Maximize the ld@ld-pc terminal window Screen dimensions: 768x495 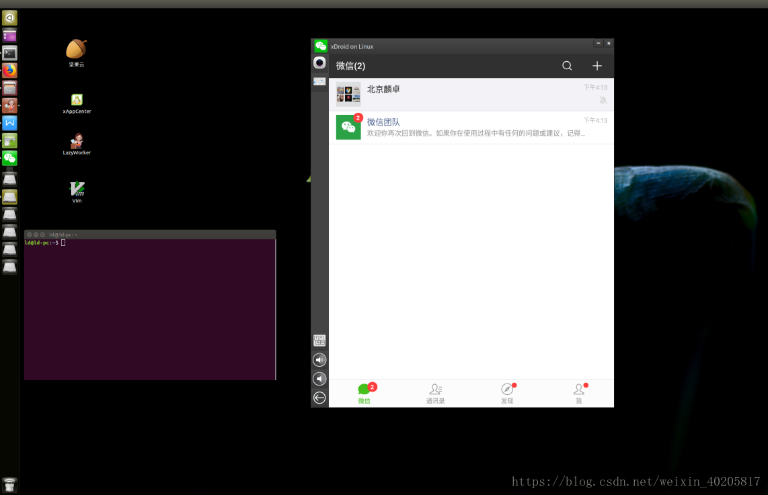42,235
